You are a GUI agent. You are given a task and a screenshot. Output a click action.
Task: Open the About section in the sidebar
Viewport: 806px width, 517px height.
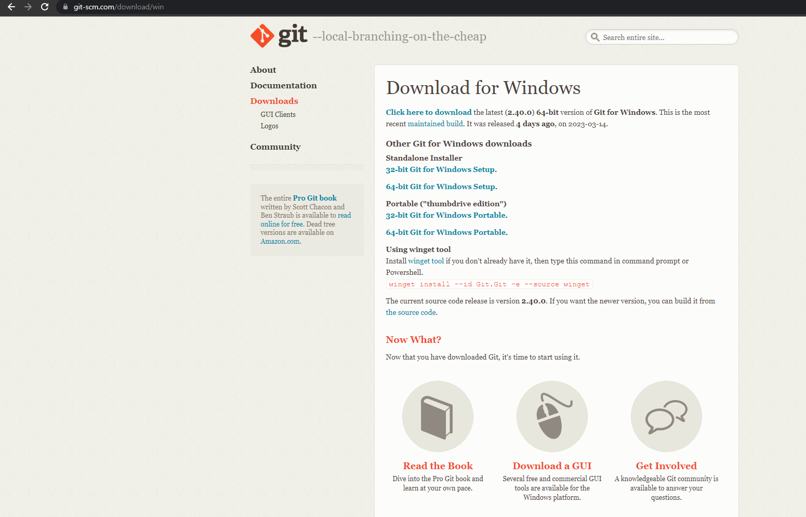click(x=263, y=70)
